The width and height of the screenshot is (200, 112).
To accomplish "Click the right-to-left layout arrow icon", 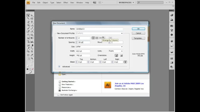I will tap(110, 38).
